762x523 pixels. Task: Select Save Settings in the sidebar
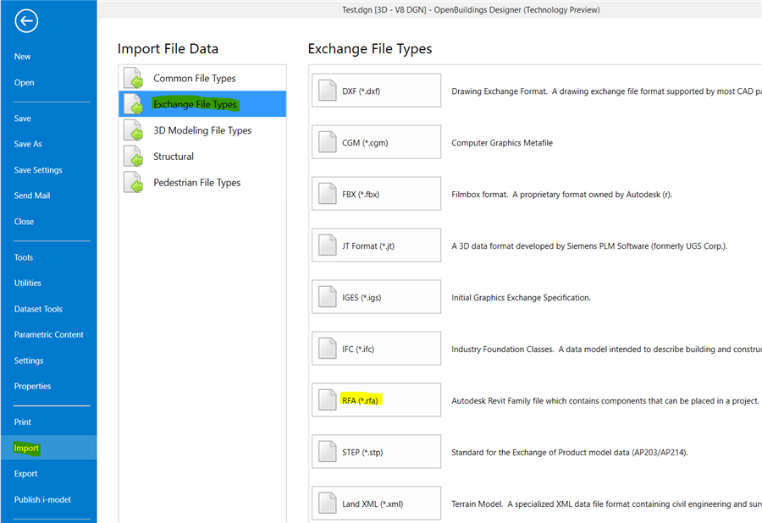pyautogui.click(x=38, y=170)
